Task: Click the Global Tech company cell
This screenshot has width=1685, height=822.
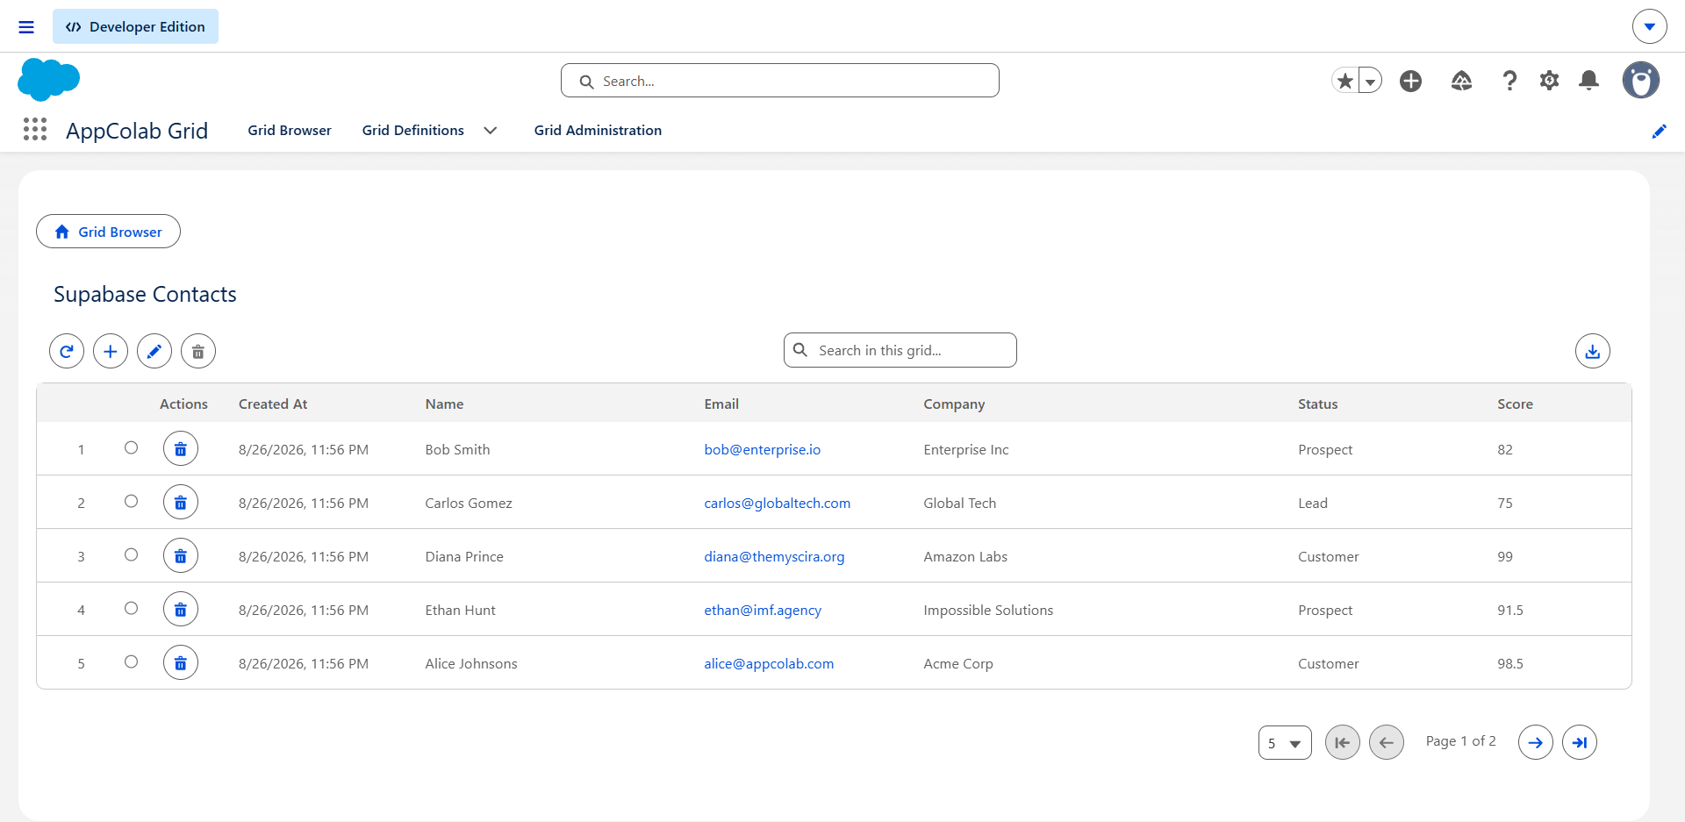Action: click(960, 503)
